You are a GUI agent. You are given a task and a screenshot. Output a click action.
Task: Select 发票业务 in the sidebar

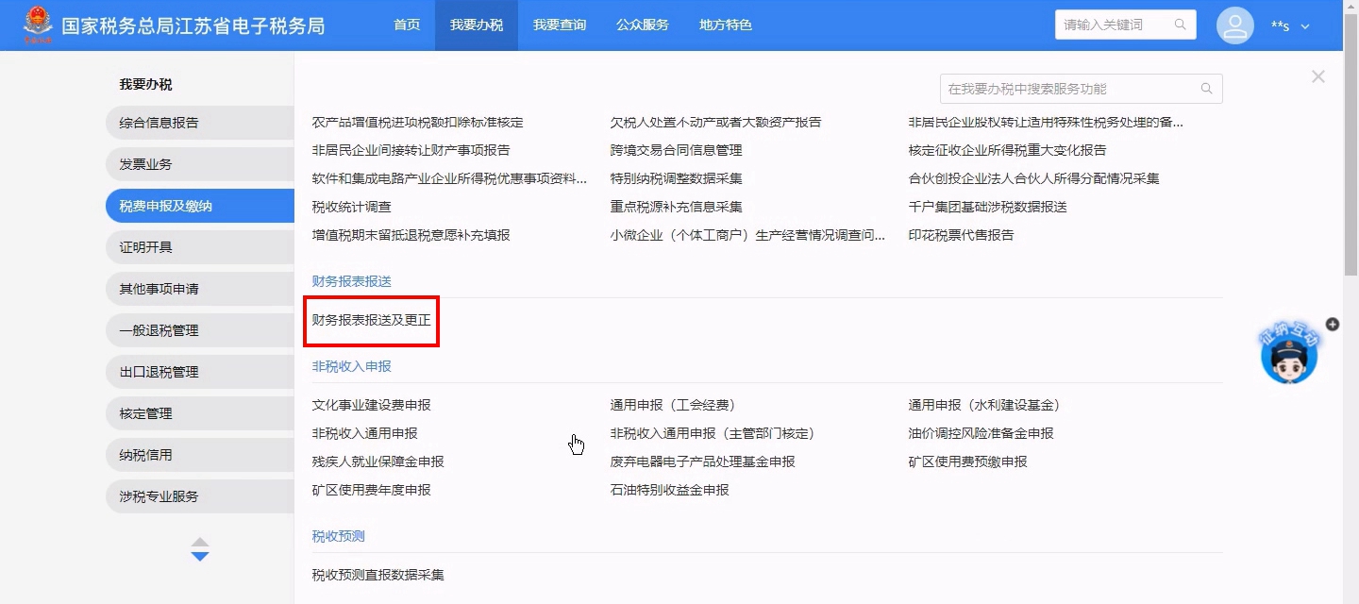(146, 164)
